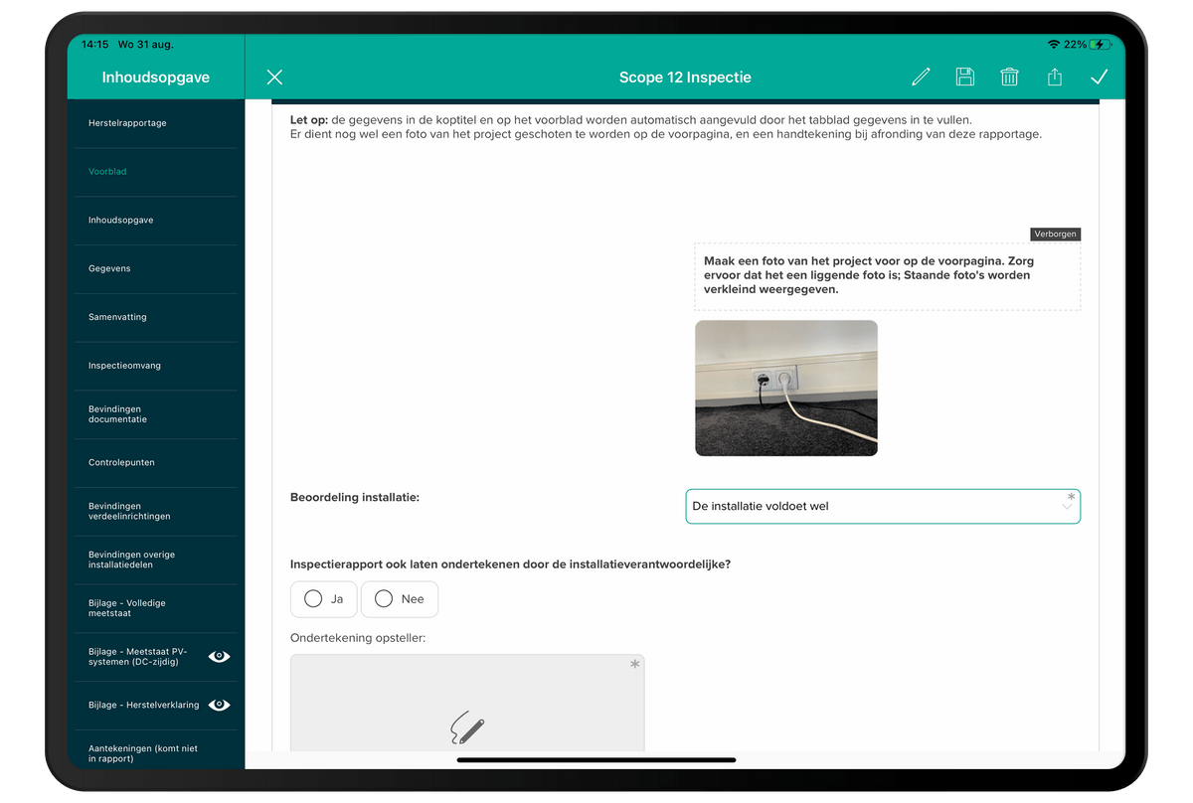Tap the 'Wo 31 aug.' date
Image resolution: width=1193 pixels, height=803 pixels.
coord(144,45)
